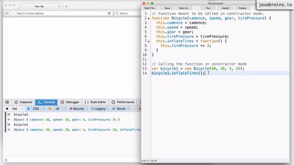Screen dimensions: 294x165
Task: Click line 8 this.tirePressure += 3
Action: click(186, 46)
